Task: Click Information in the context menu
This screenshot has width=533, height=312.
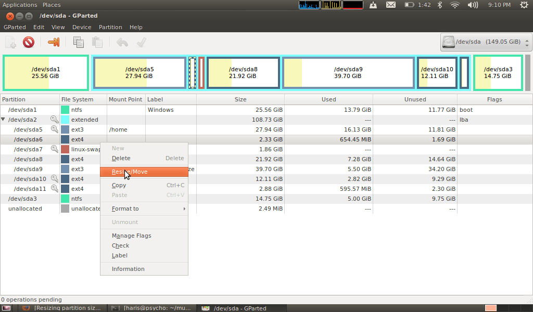Action: coord(128,269)
